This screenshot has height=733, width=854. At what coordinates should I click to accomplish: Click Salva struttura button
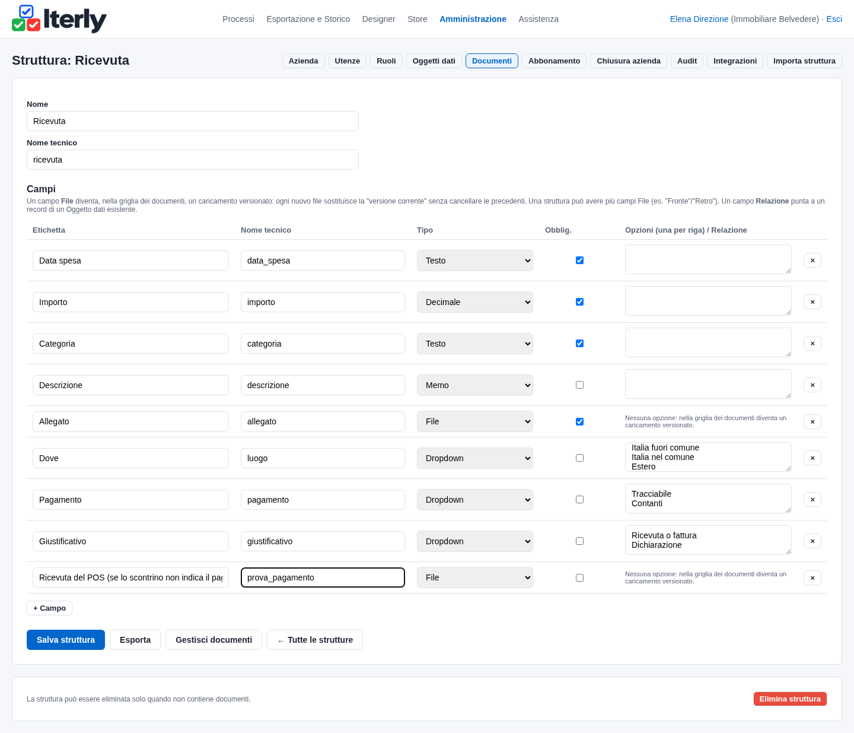66,640
